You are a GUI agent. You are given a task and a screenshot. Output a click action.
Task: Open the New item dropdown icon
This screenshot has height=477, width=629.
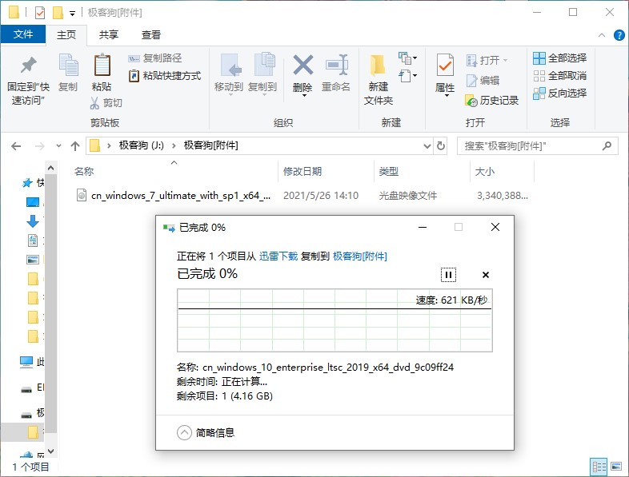point(407,58)
